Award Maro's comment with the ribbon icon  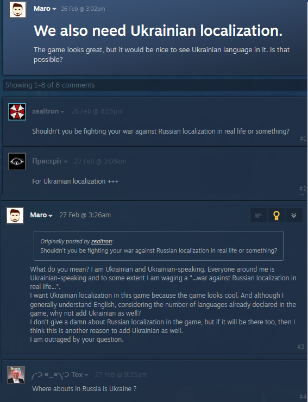tap(276, 215)
